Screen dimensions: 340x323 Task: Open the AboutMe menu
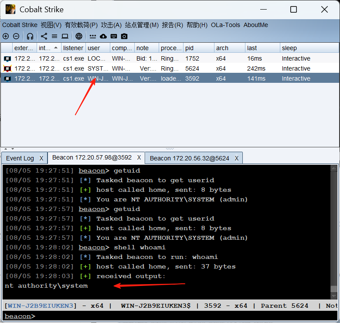[255, 25]
